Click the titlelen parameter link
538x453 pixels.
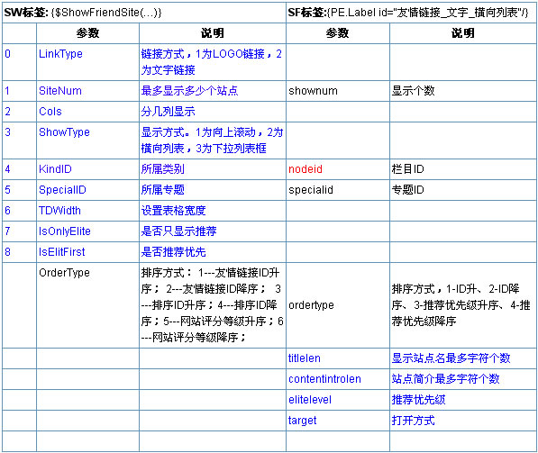305,358
